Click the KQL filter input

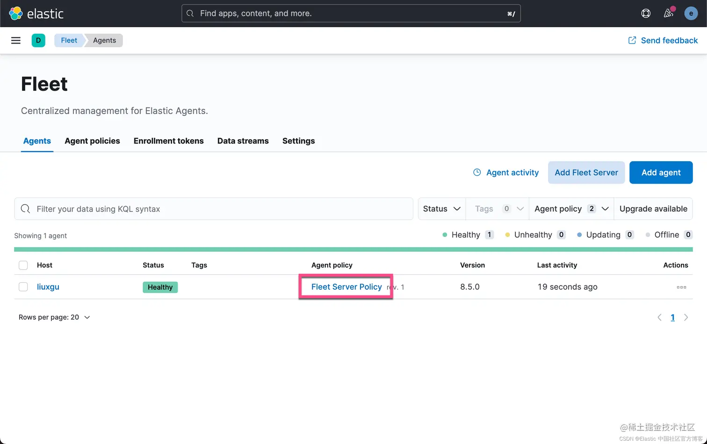[214, 209]
